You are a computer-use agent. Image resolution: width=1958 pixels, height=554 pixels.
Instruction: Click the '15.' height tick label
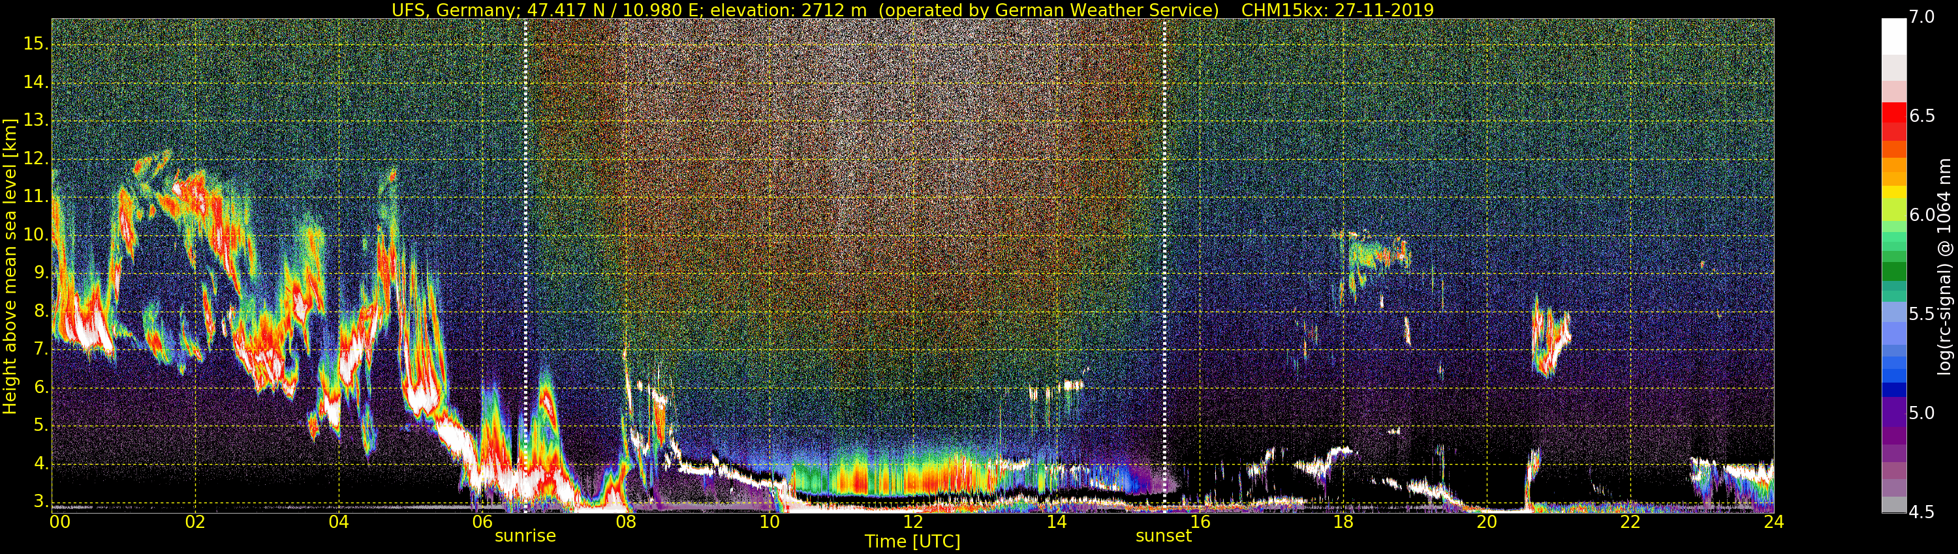(x=36, y=44)
